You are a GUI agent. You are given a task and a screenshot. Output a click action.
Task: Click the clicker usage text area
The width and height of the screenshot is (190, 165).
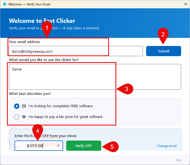(x=95, y=77)
